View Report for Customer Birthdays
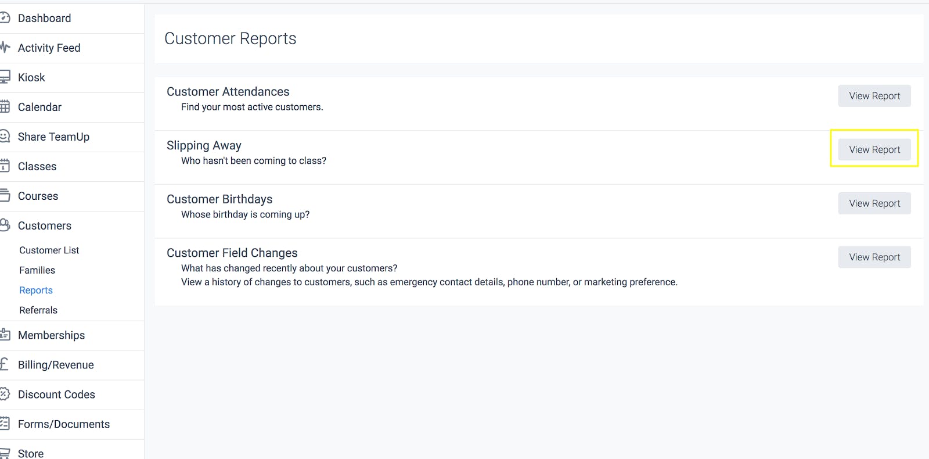929x459 pixels. click(x=874, y=203)
